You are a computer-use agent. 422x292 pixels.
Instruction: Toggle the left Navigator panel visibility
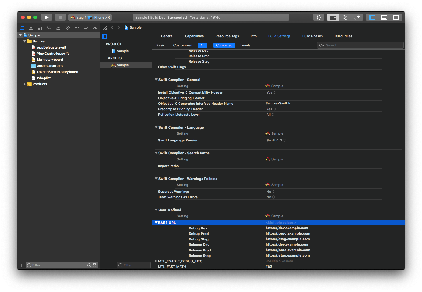click(372, 17)
